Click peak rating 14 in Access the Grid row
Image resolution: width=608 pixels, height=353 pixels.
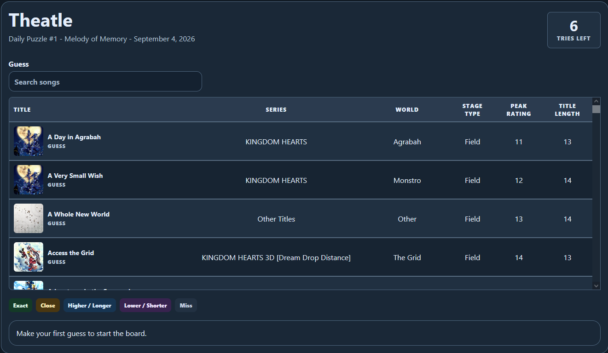pos(519,257)
